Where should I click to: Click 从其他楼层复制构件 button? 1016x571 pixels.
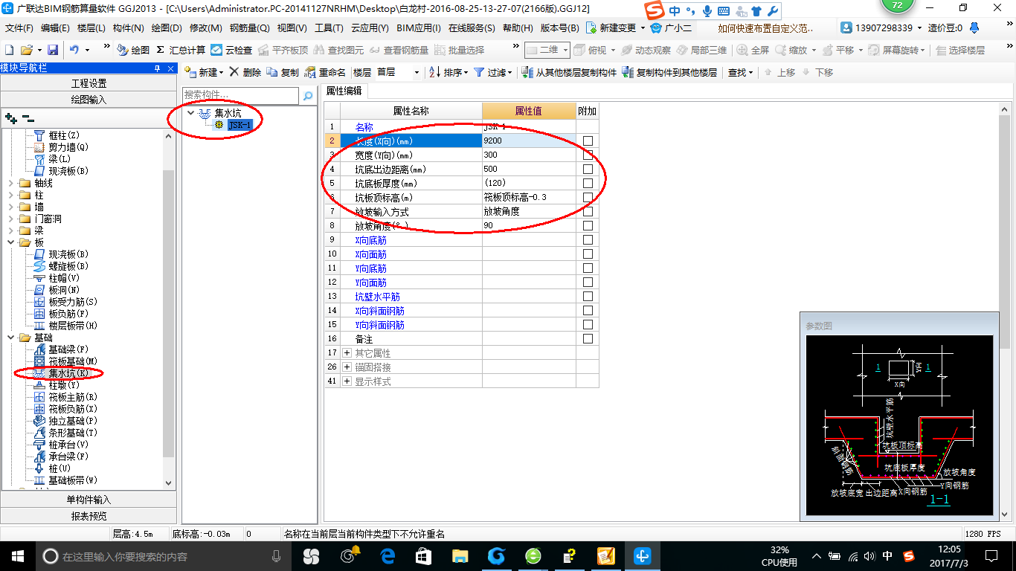pyautogui.click(x=569, y=72)
